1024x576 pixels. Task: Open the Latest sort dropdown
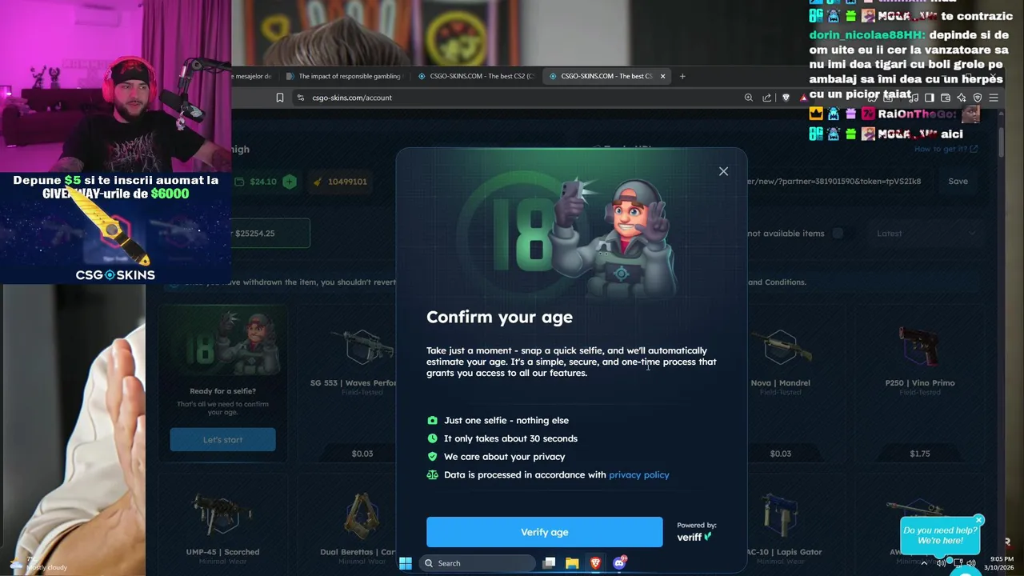(926, 234)
